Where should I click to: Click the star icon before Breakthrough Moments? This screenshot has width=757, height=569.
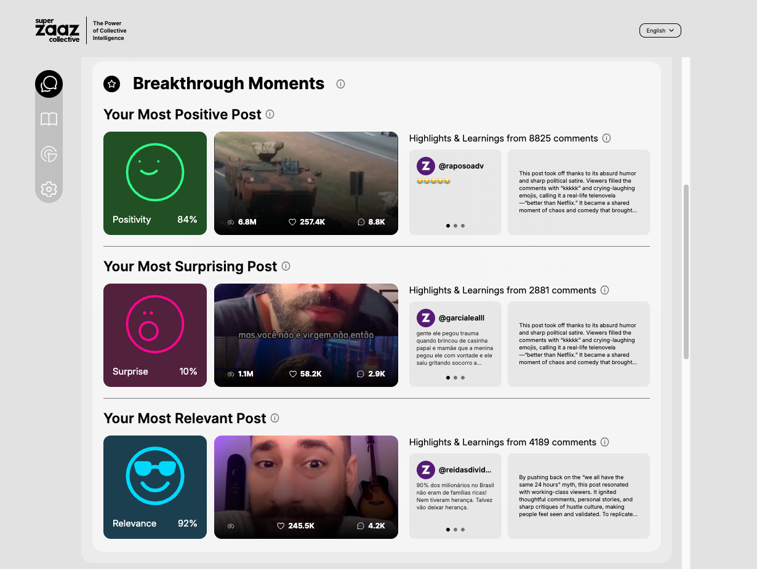(x=111, y=84)
